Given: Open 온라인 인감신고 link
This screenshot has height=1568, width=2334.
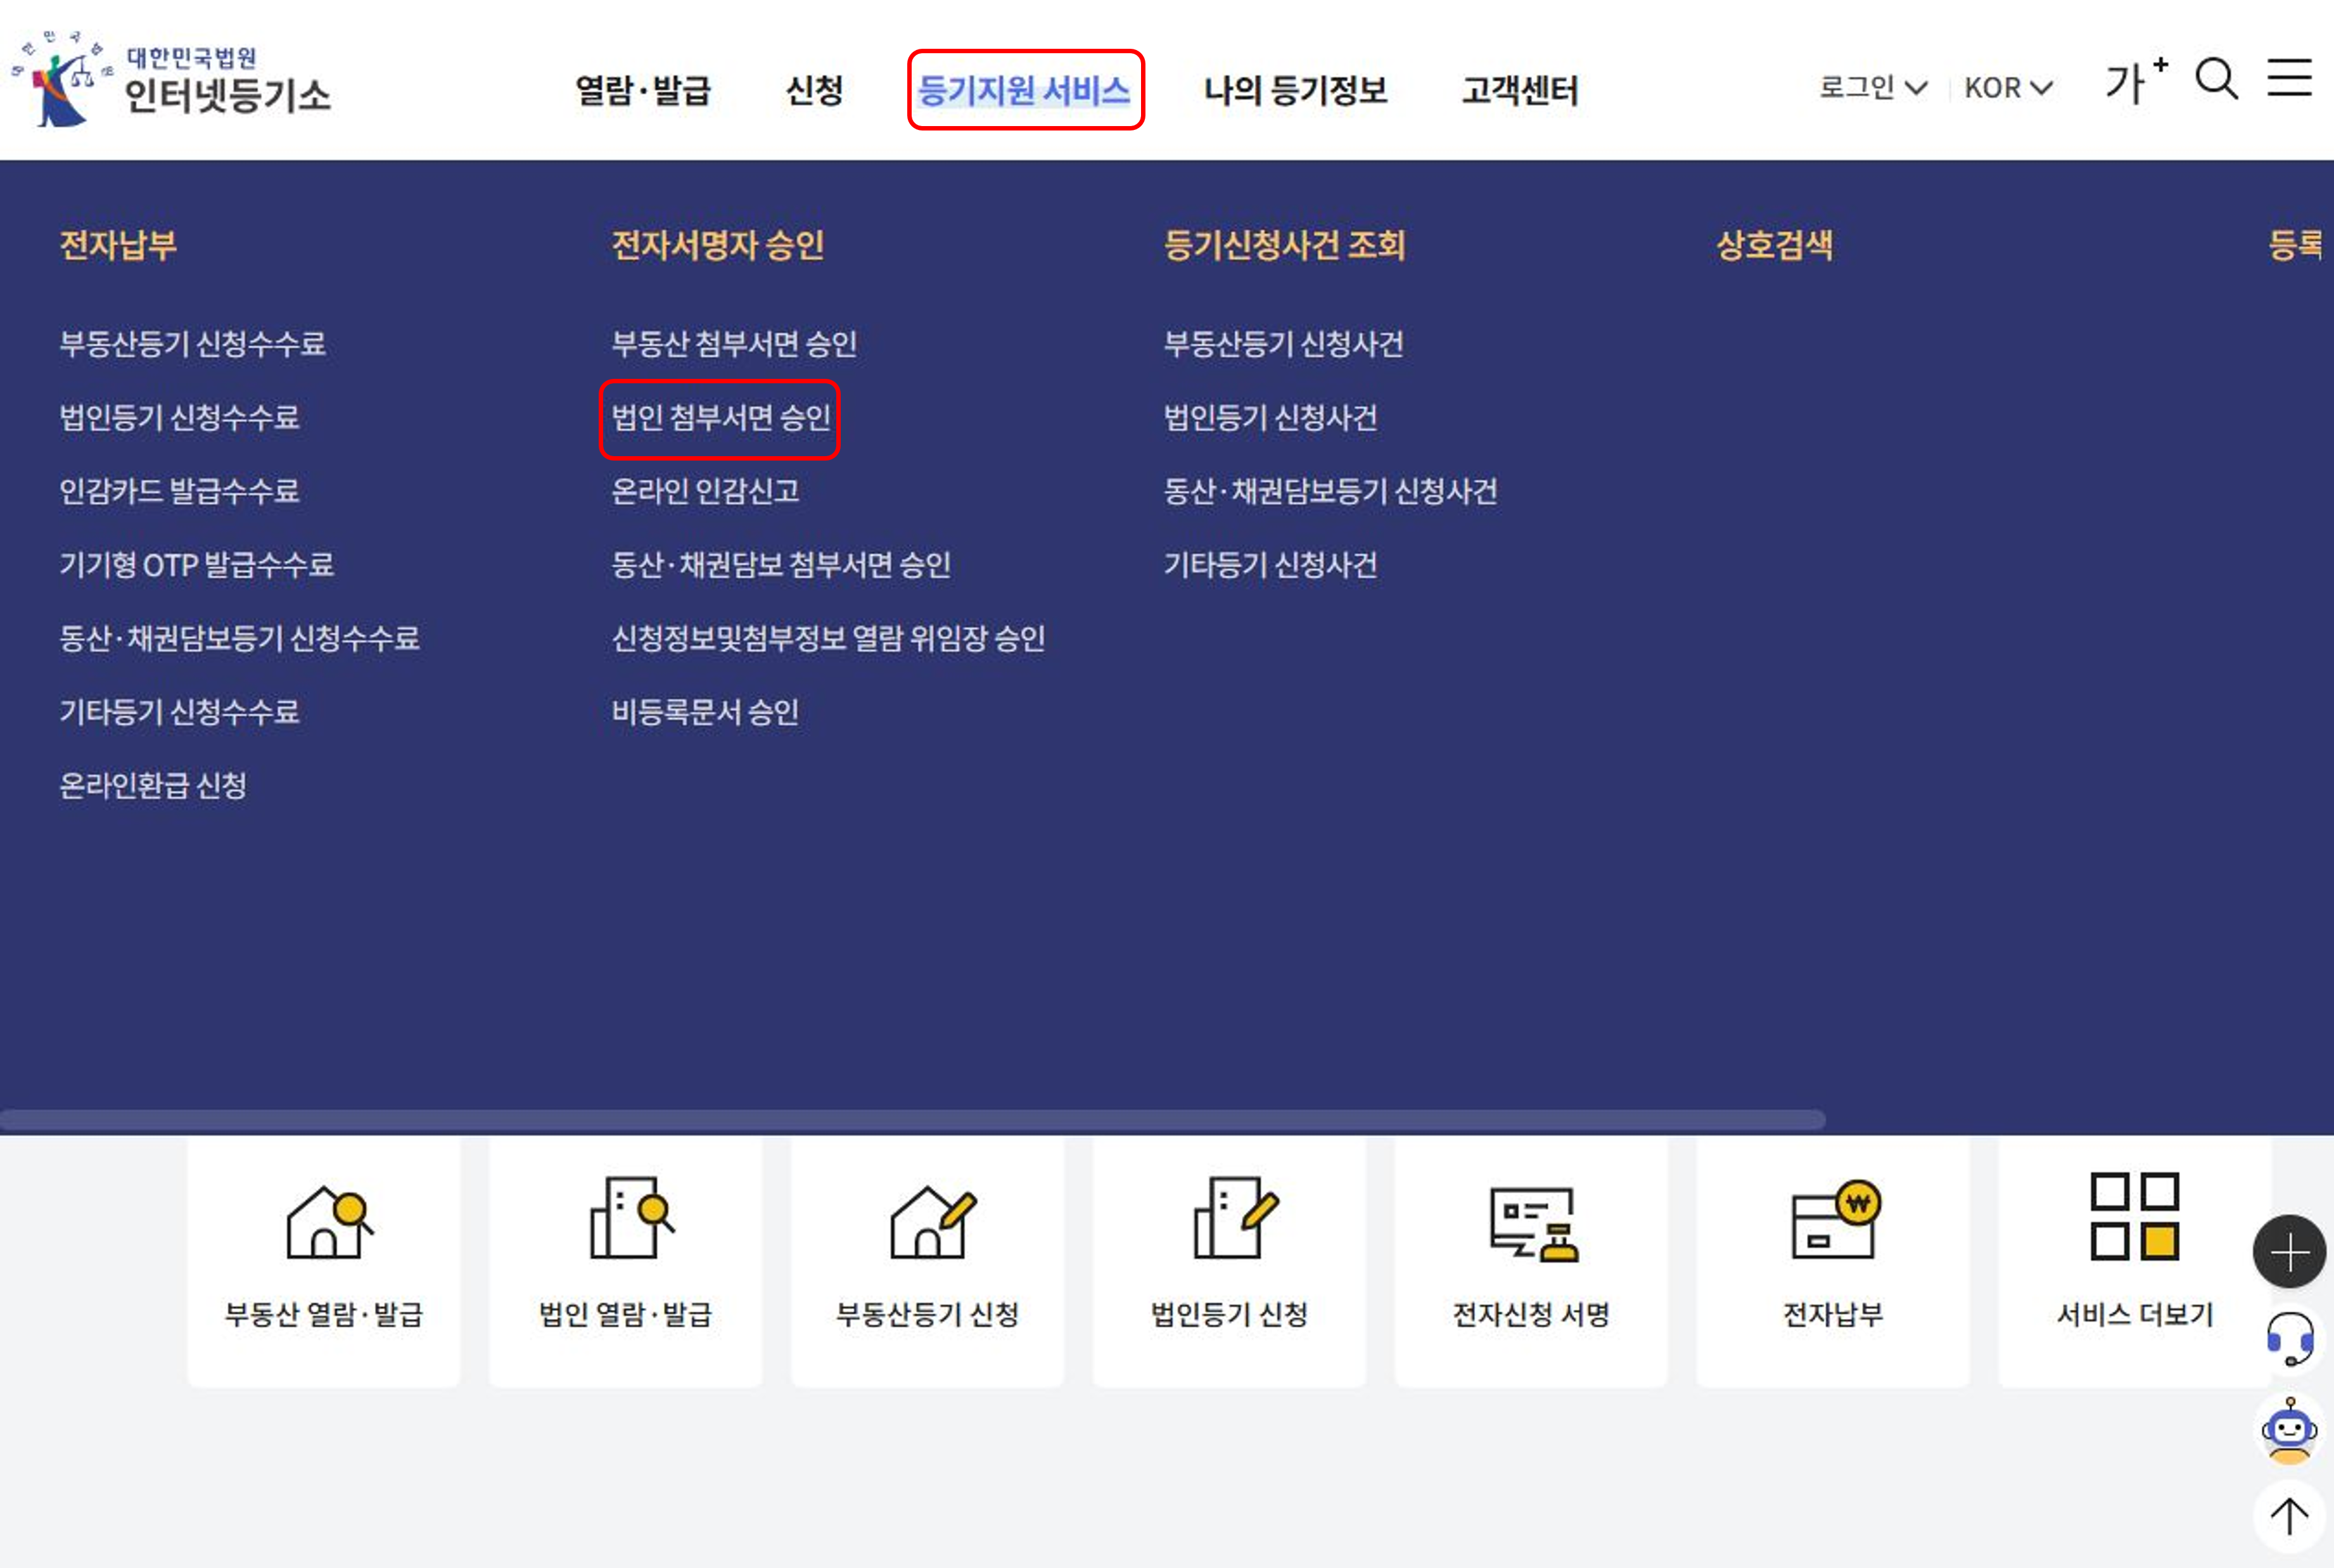Looking at the screenshot, I should pyautogui.click(x=705, y=491).
